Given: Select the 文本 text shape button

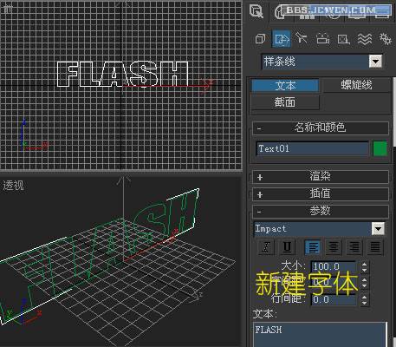Looking at the screenshot, I should (285, 86).
